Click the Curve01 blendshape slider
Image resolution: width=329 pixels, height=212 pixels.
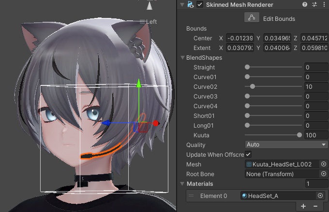273,77
